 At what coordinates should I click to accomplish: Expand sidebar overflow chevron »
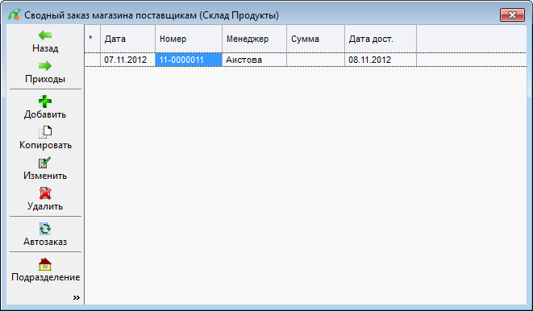click(77, 298)
